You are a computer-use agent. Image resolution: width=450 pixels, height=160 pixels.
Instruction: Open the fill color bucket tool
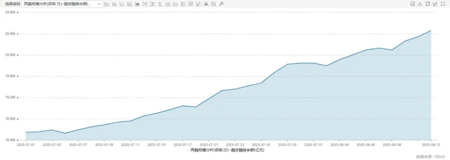(206, 4)
